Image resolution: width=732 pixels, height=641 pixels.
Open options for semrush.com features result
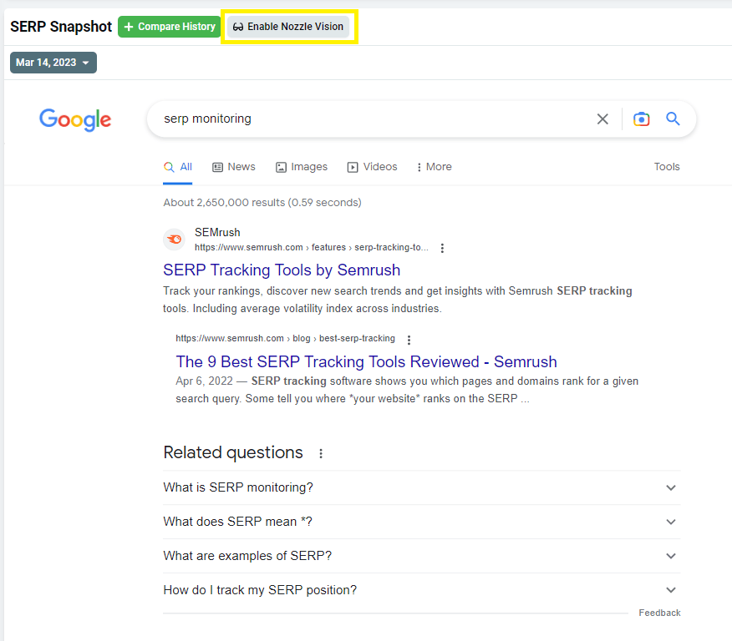(442, 248)
